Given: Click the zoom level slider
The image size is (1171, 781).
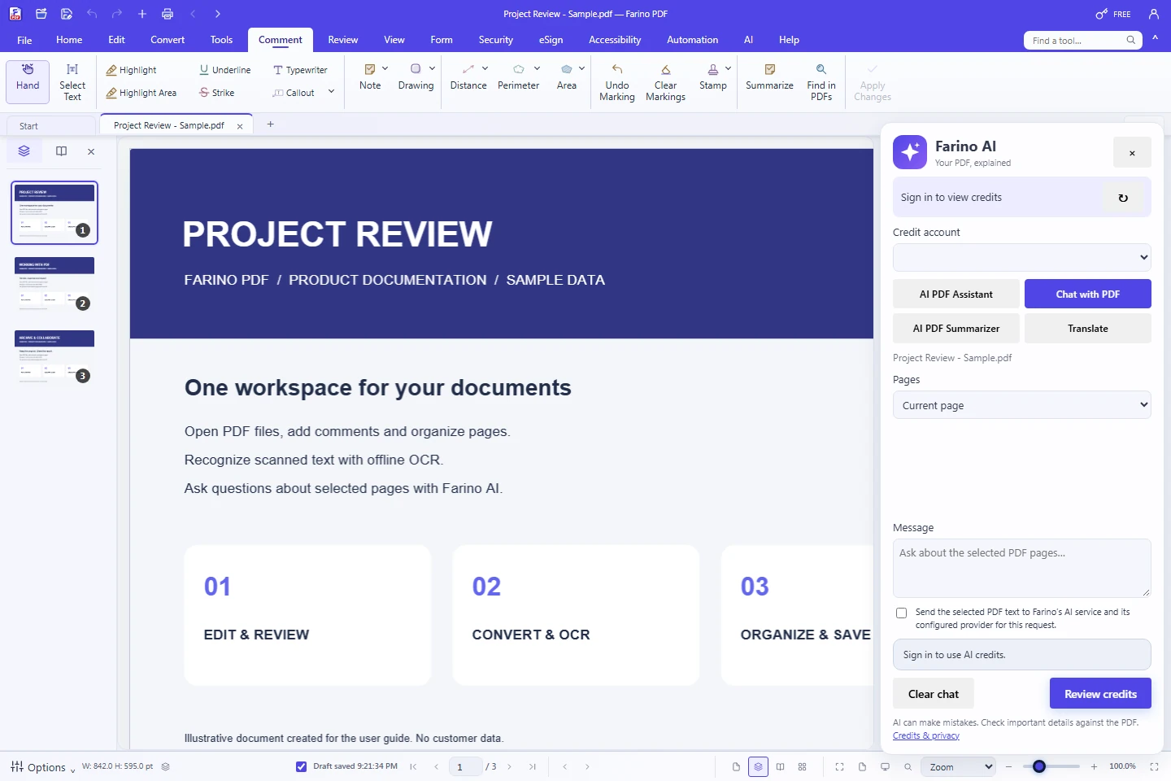Looking at the screenshot, I should (x=1050, y=766).
